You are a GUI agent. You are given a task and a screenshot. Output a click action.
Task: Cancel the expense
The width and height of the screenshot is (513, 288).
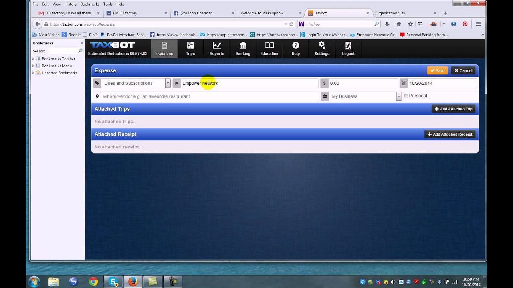click(463, 70)
